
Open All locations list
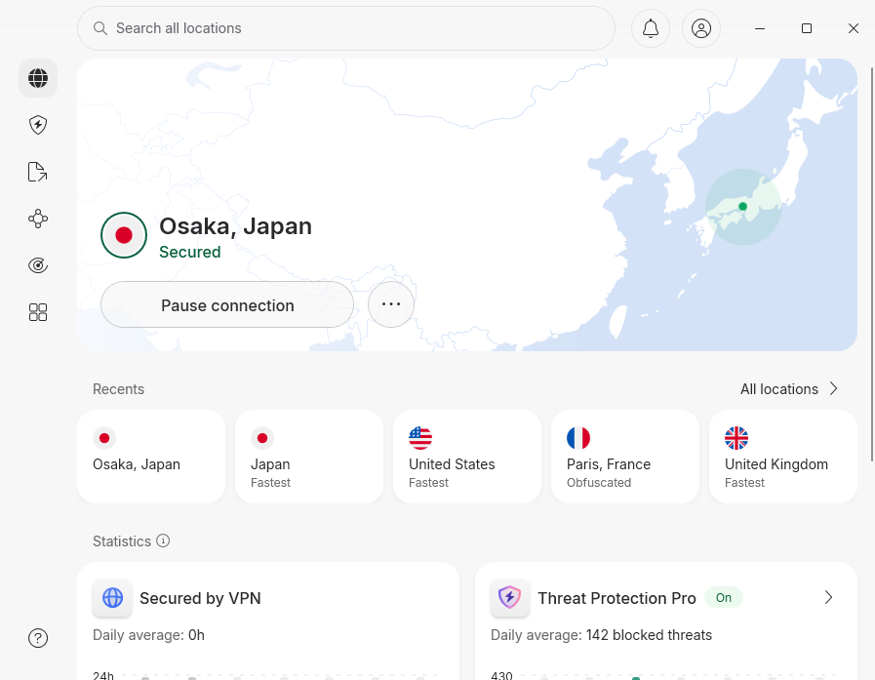[779, 389]
